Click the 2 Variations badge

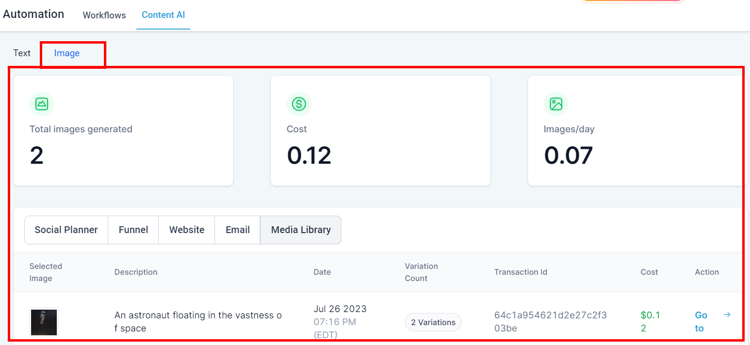pyautogui.click(x=433, y=322)
